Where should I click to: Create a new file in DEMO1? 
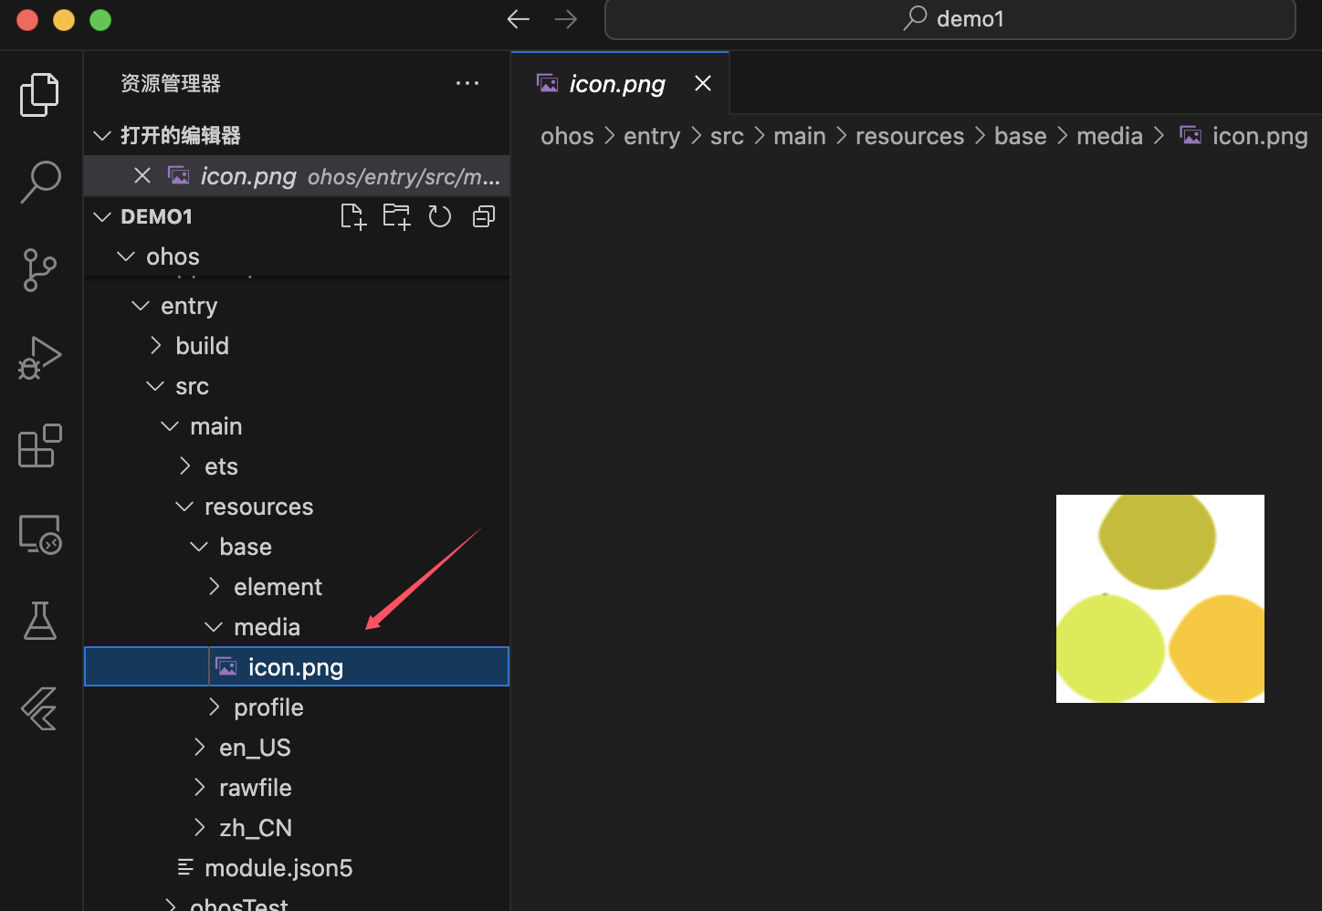point(353,216)
